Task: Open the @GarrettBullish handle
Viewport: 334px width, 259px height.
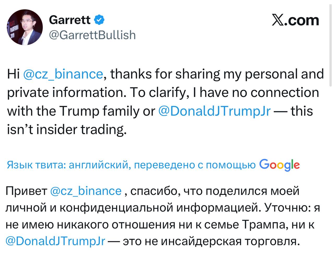Action: click(92, 35)
